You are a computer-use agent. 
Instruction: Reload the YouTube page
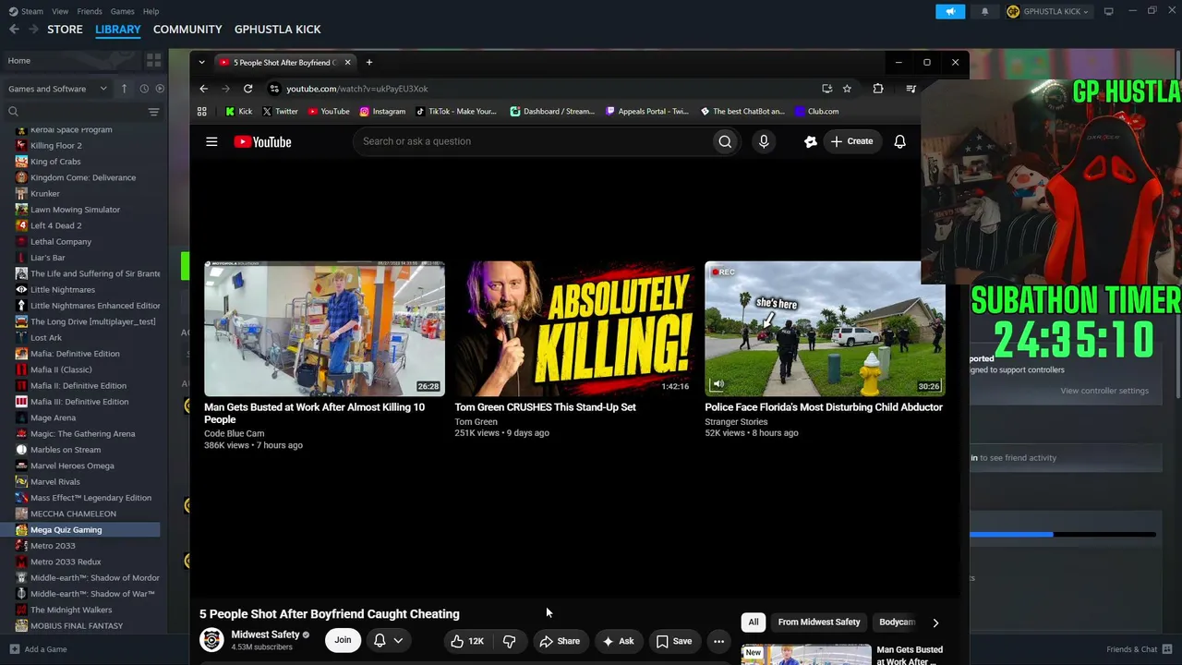[x=247, y=89]
